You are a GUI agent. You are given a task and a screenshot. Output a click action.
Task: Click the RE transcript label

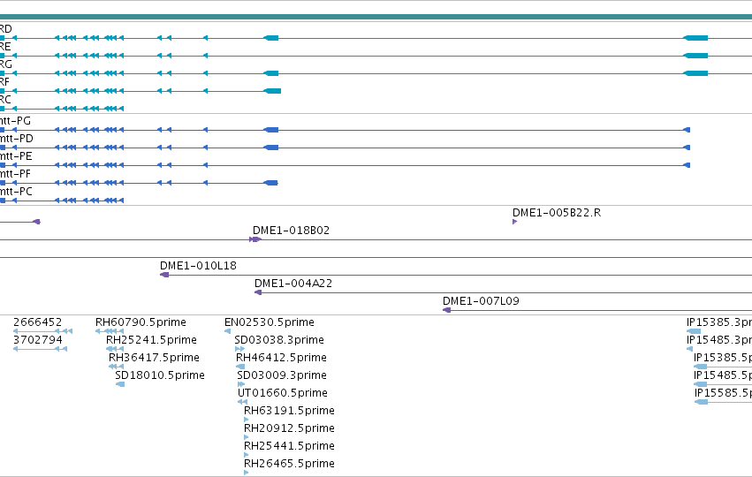(x=5, y=47)
